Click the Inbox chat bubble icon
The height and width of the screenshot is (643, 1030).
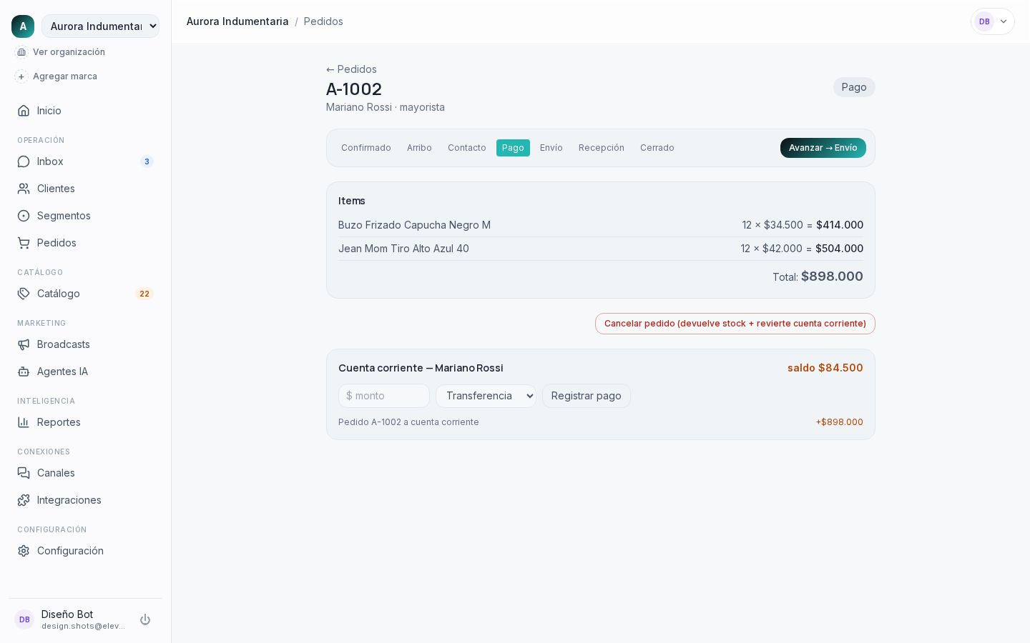coord(24,161)
